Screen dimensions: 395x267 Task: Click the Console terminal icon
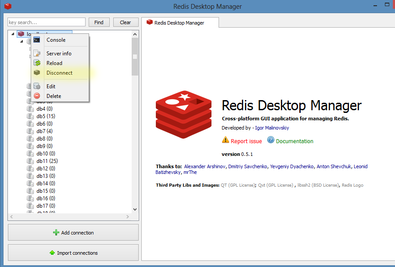37,40
